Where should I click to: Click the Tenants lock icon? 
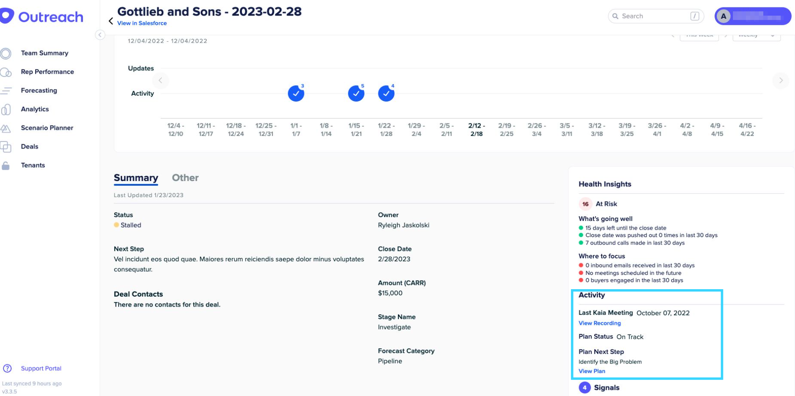pos(6,165)
